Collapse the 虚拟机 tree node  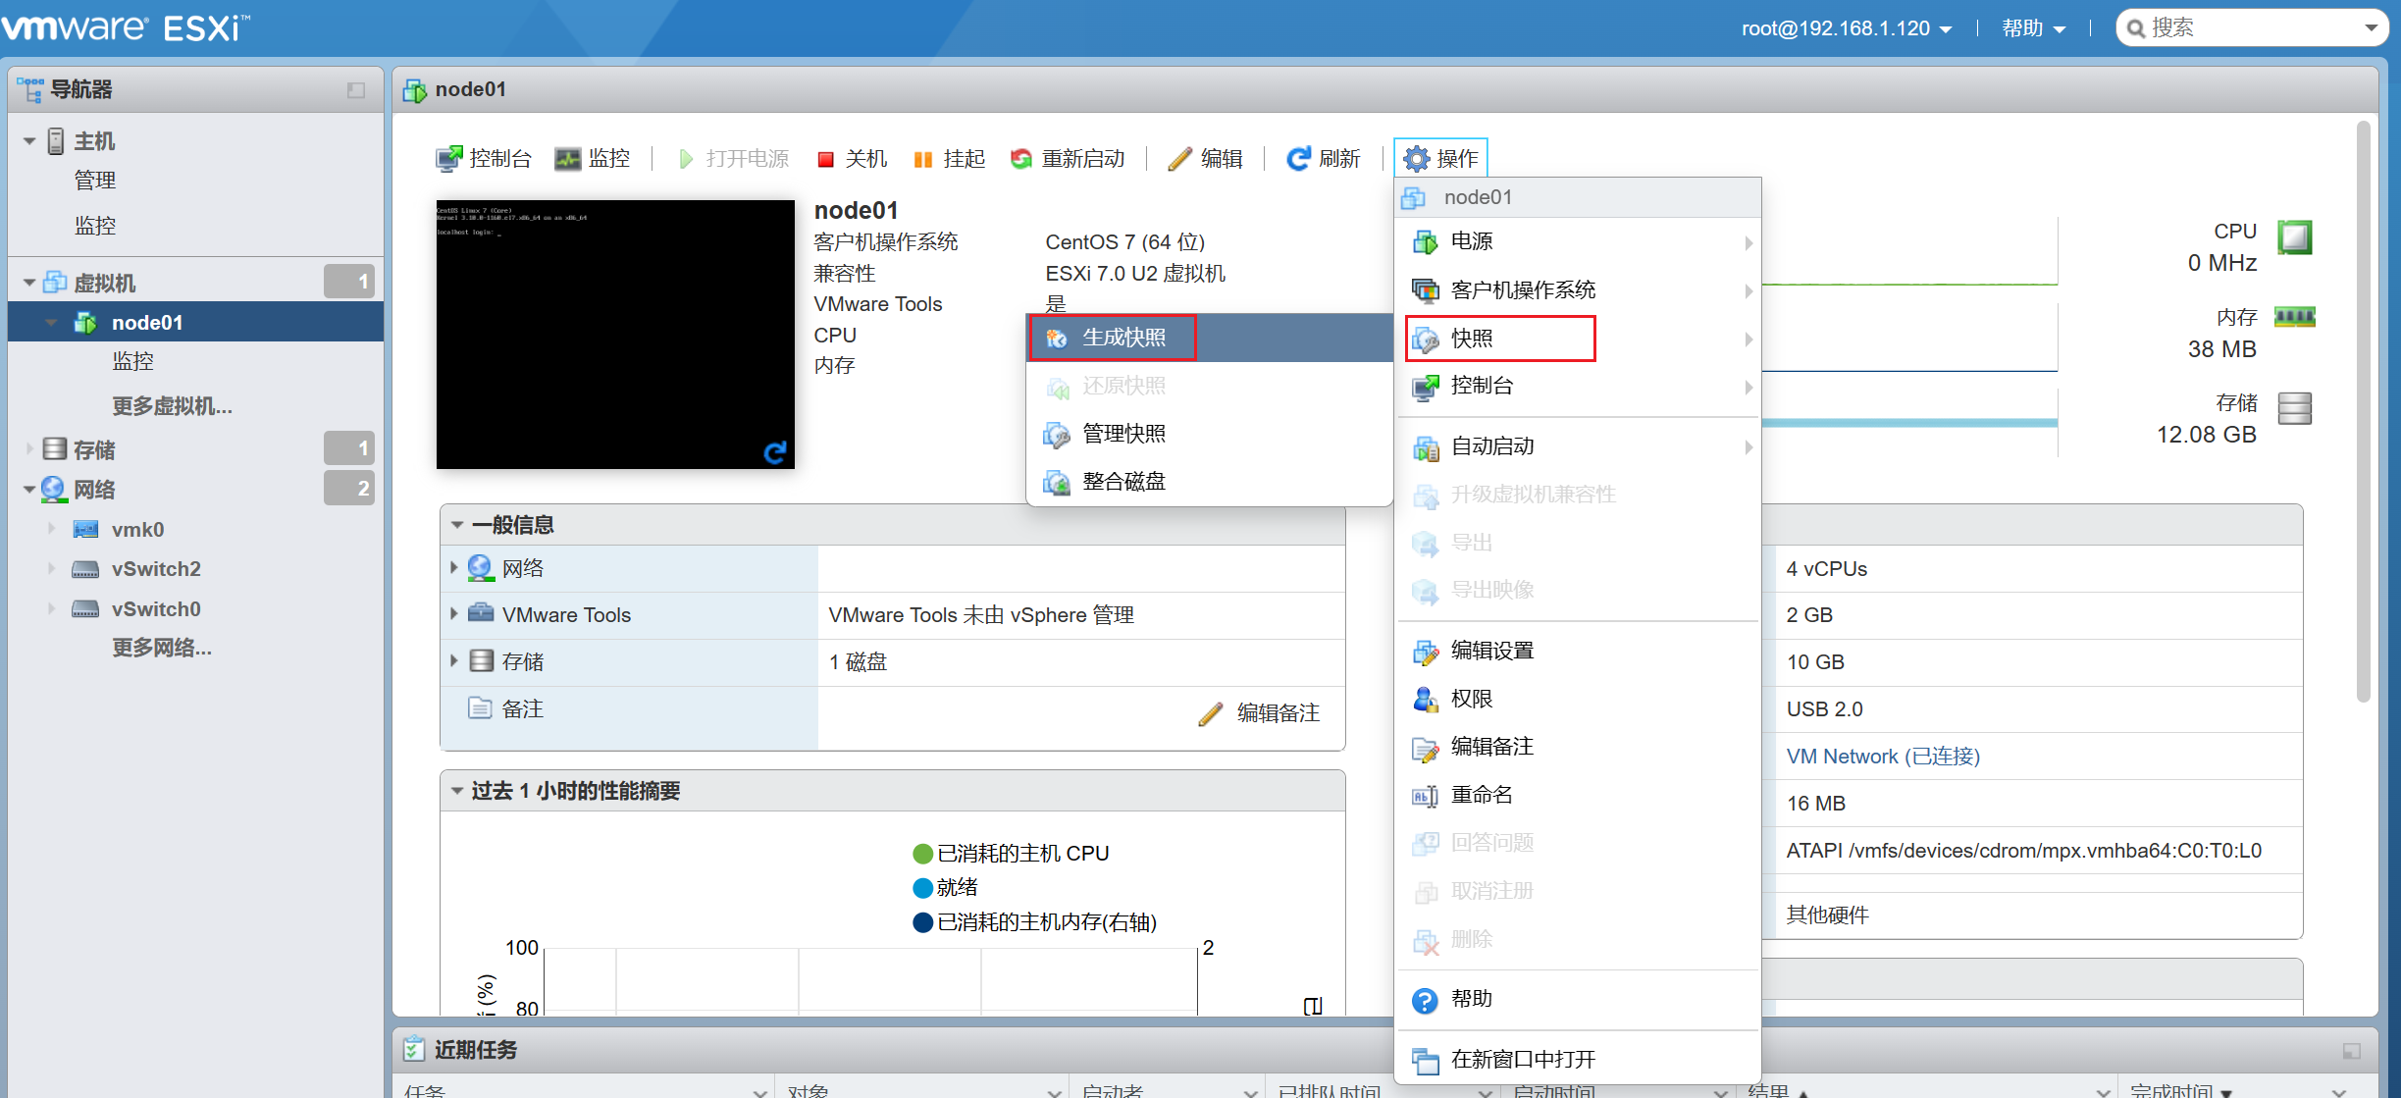click(29, 283)
